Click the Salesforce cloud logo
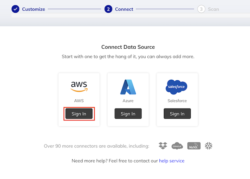Viewport: 250px width, 179px height. pyautogui.click(x=177, y=87)
